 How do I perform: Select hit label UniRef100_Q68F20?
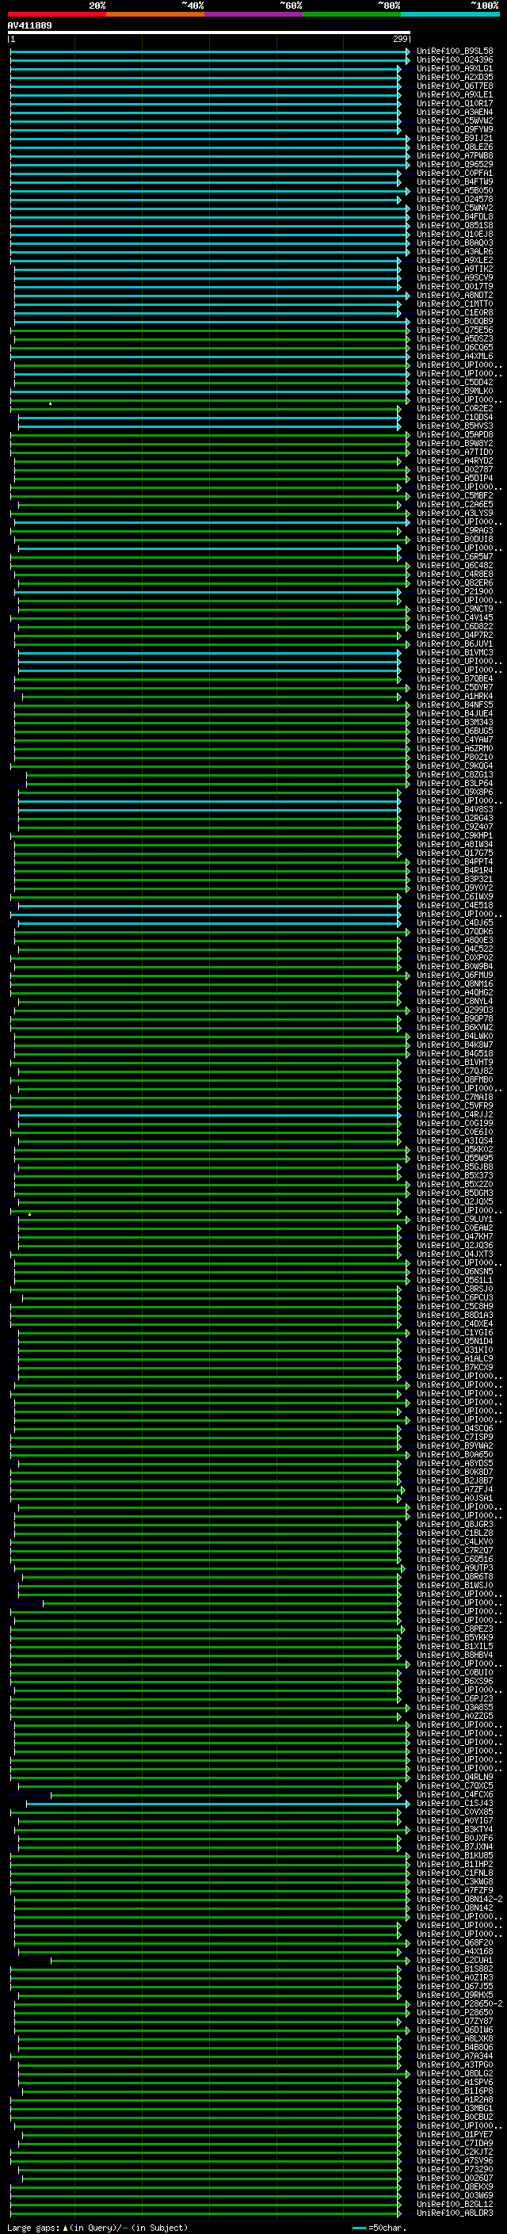[x=455, y=1942]
